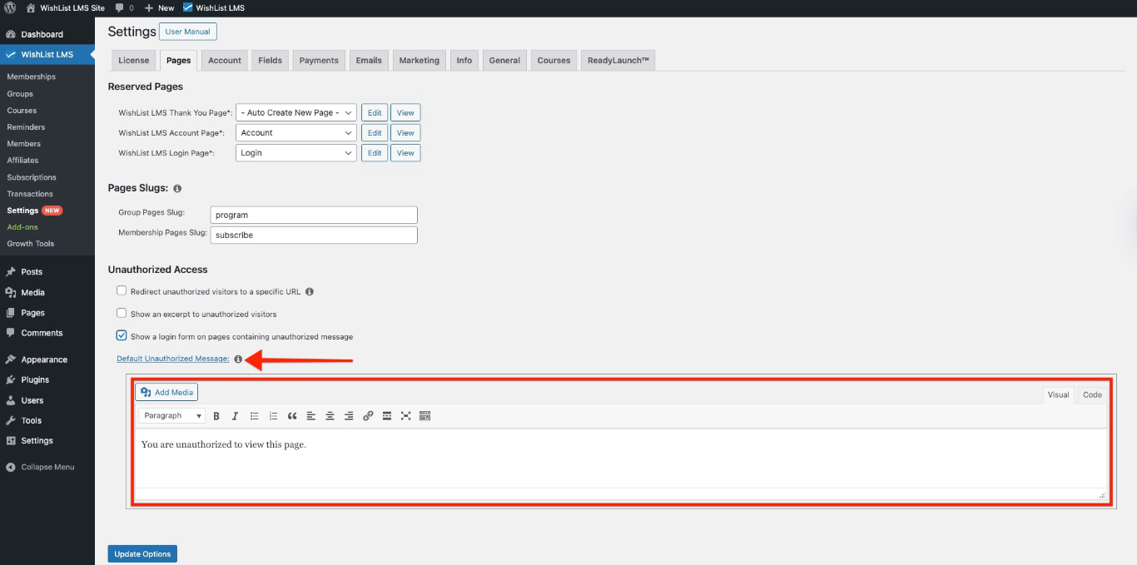The height and width of the screenshot is (565, 1137).
Task: Open the ReadyLaunch settings tab
Action: (618, 59)
